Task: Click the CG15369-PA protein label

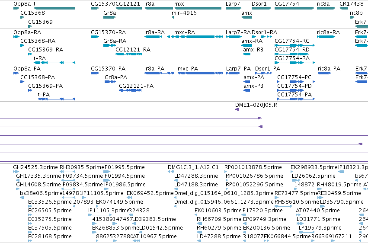Action: click(45, 86)
